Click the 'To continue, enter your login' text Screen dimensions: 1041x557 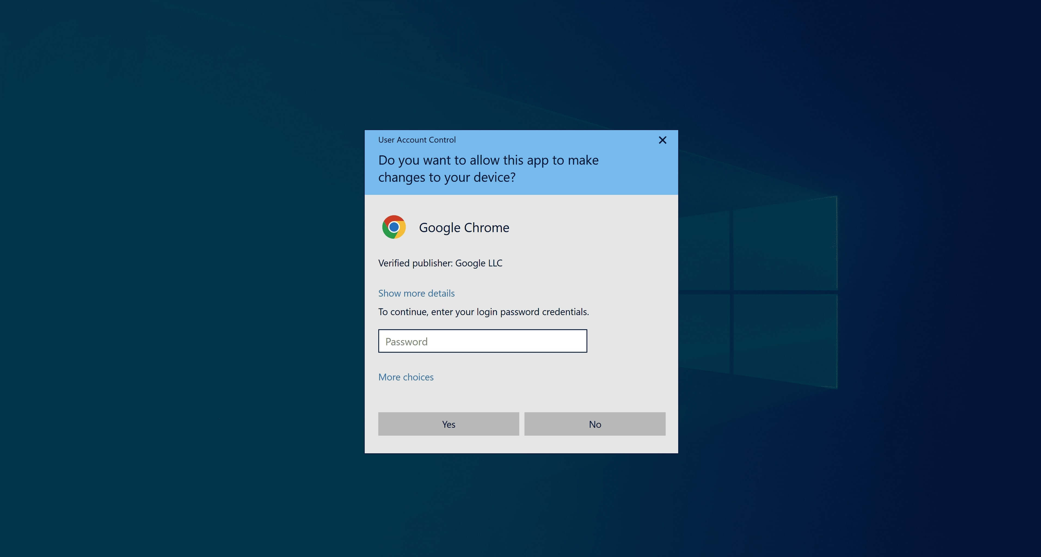pyautogui.click(x=483, y=312)
